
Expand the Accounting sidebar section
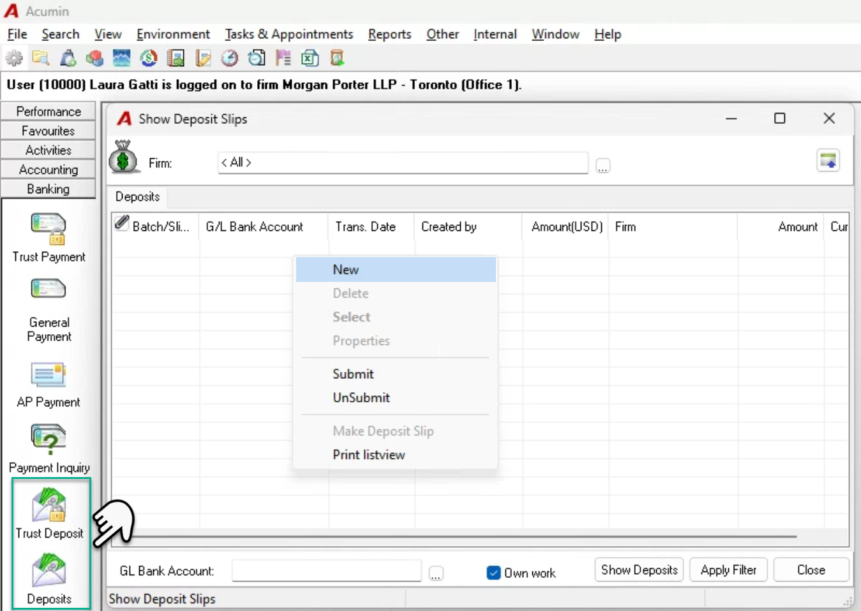(x=49, y=170)
